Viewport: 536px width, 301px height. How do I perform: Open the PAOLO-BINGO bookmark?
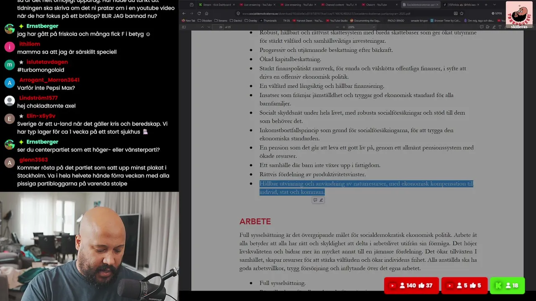(x=395, y=20)
